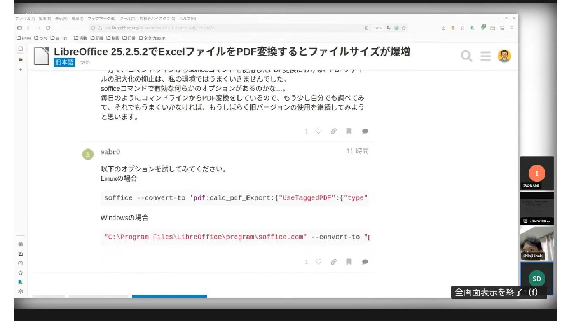Open the ツール(T) menu

[127, 18]
